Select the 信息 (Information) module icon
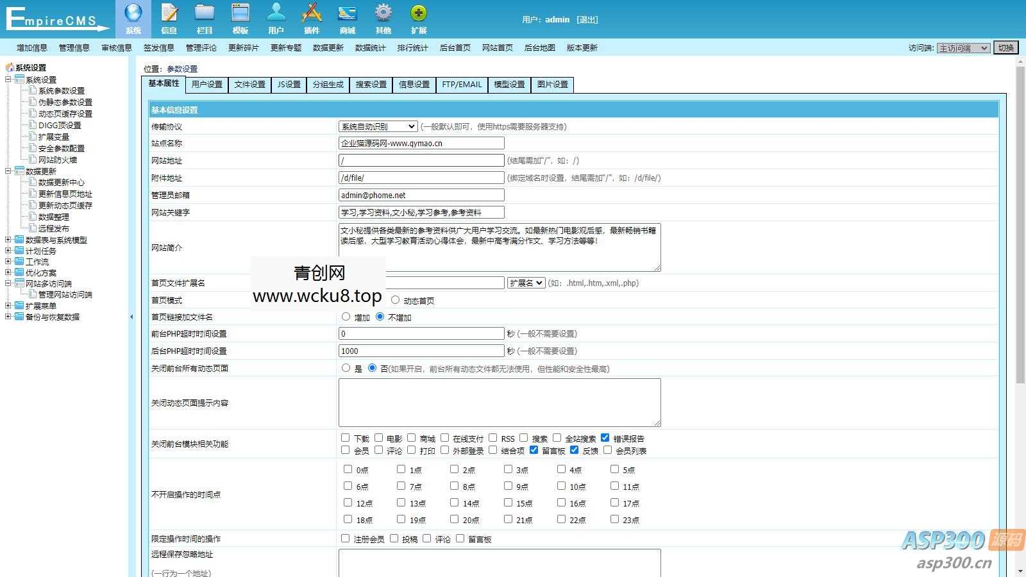This screenshot has height=577, width=1026. click(x=169, y=18)
